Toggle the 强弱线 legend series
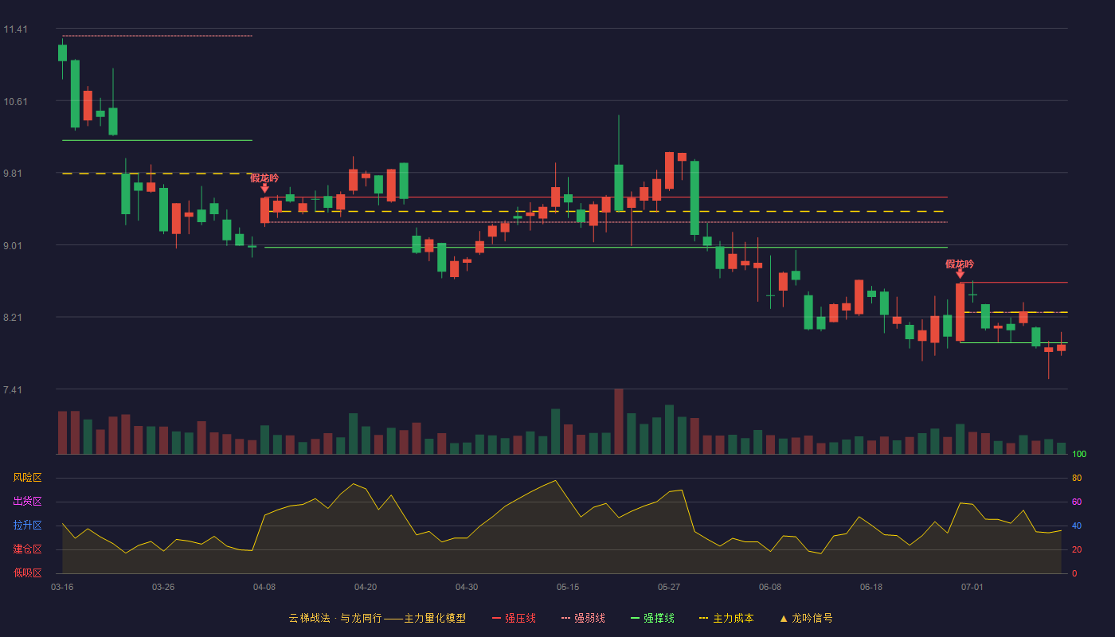The width and height of the screenshot is (1115, 637). pyautogui.click(x=583, y=618)
